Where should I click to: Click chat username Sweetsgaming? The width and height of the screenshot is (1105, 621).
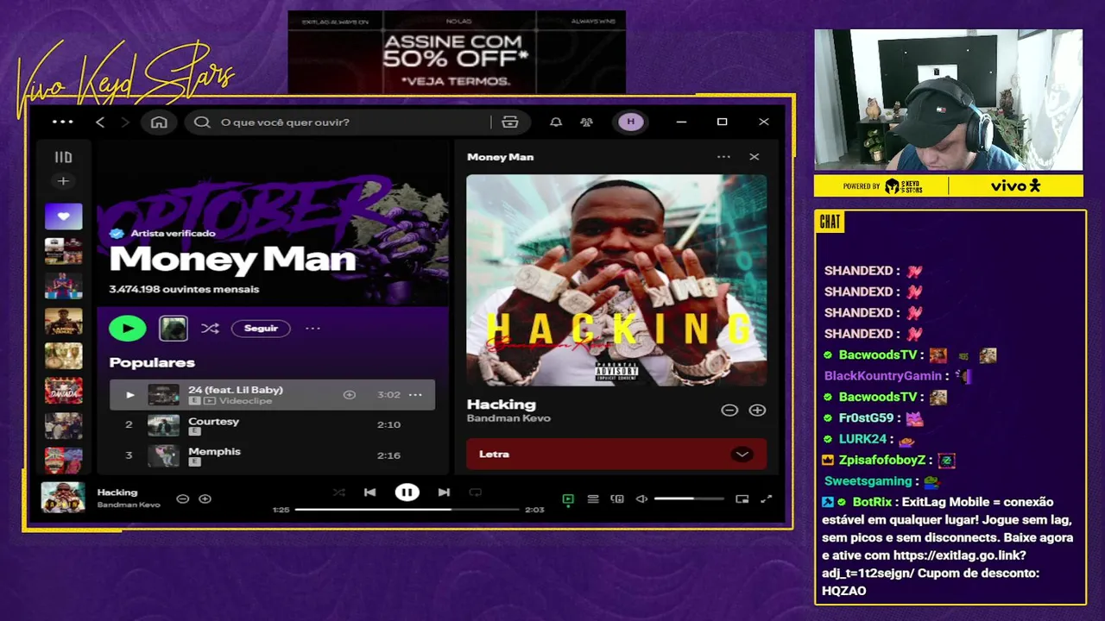point(868,480)
